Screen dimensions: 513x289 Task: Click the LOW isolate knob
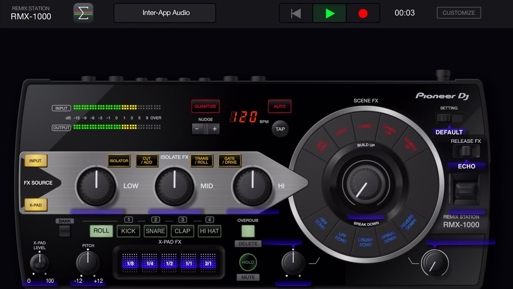point(96,185)
